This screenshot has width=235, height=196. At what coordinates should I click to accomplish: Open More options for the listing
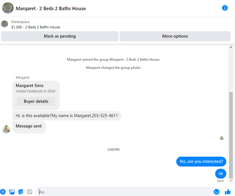tap(175, 36)
